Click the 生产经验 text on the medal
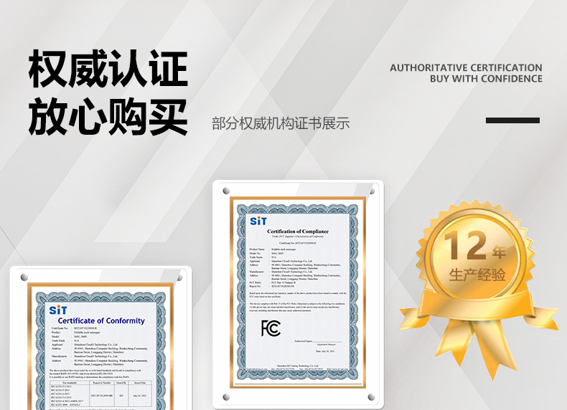567x410 pixels. (x=477, y=275)
